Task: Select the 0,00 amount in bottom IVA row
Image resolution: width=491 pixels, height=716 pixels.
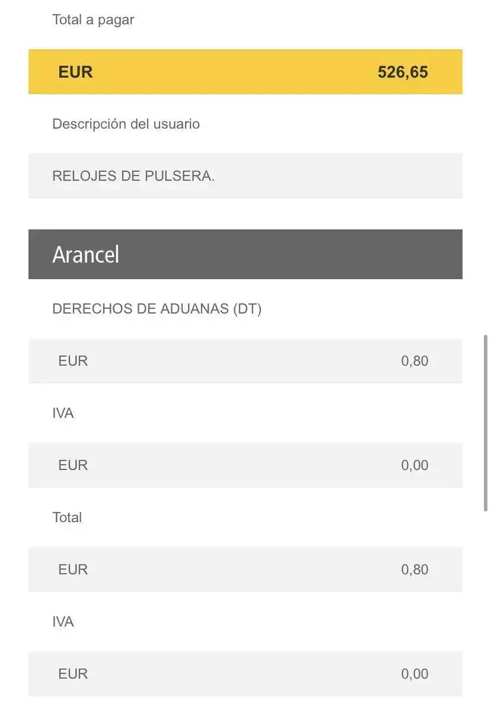Action: pos(415,674)
